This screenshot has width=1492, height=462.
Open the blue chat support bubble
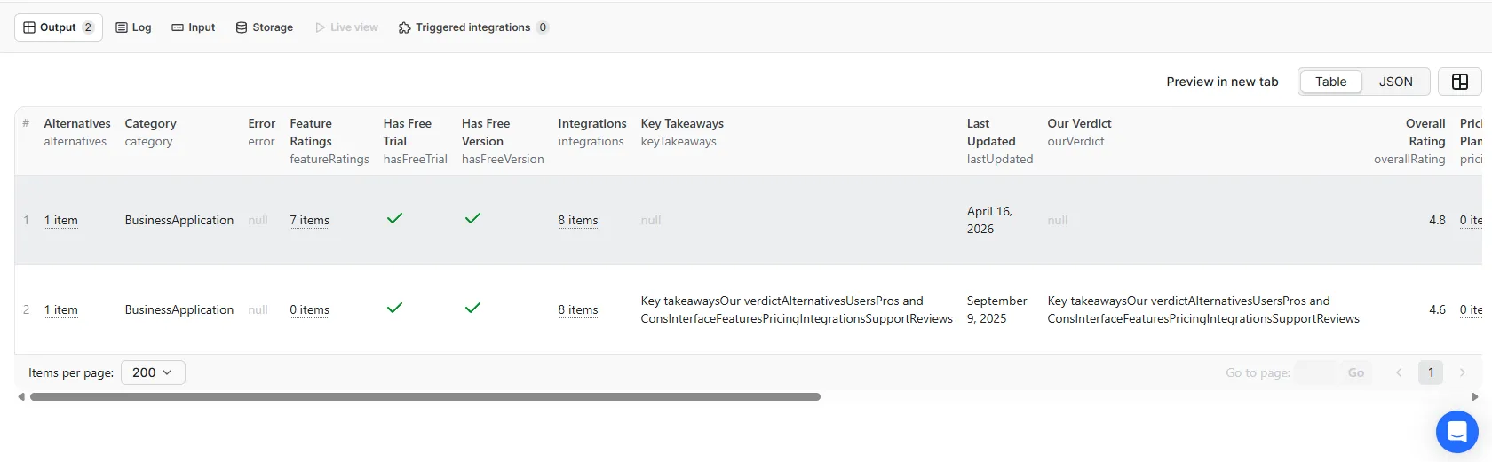(1456, 432)
